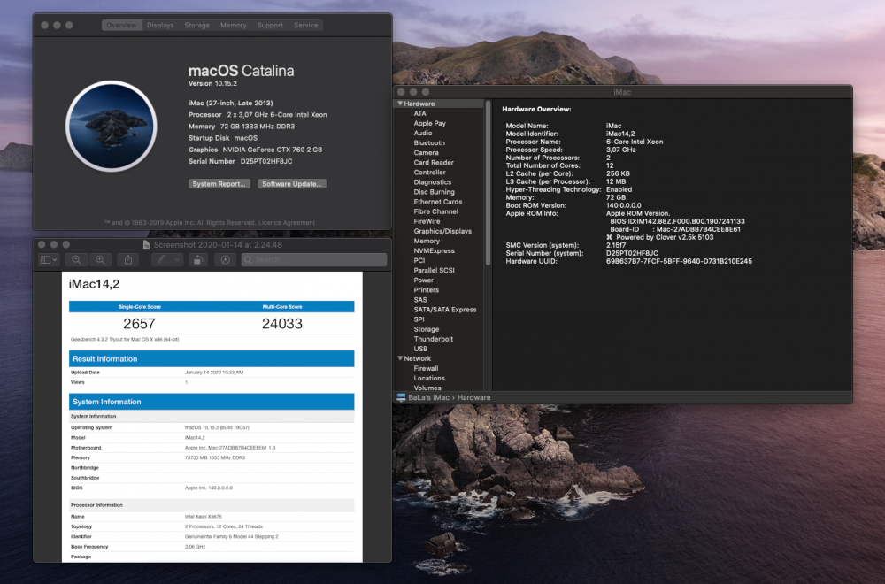This screenshot has height=584, width=885.
Task: Click the Software Update button
Action: tap(292, 184)
